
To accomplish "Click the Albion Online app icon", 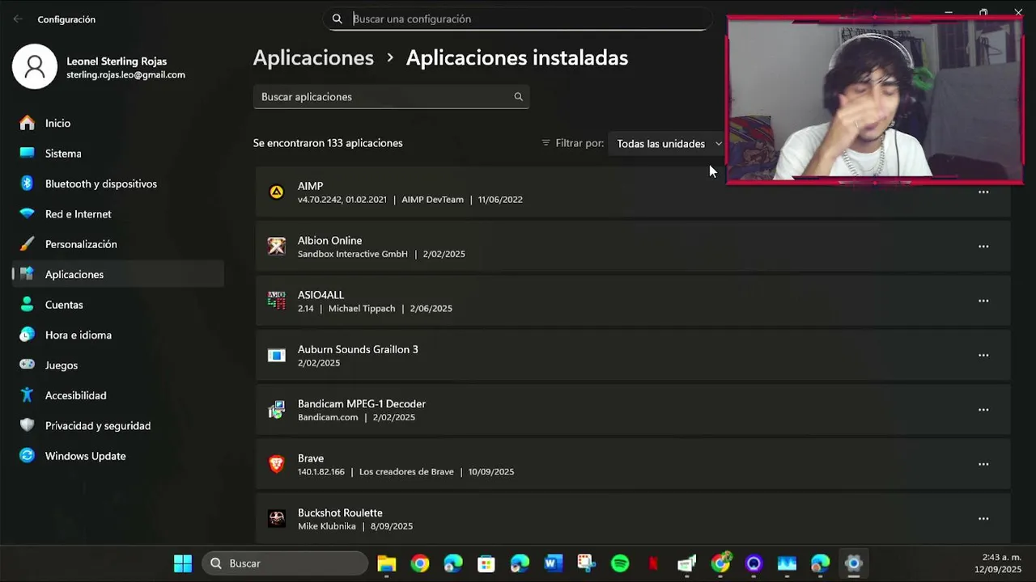I will 277,247.
